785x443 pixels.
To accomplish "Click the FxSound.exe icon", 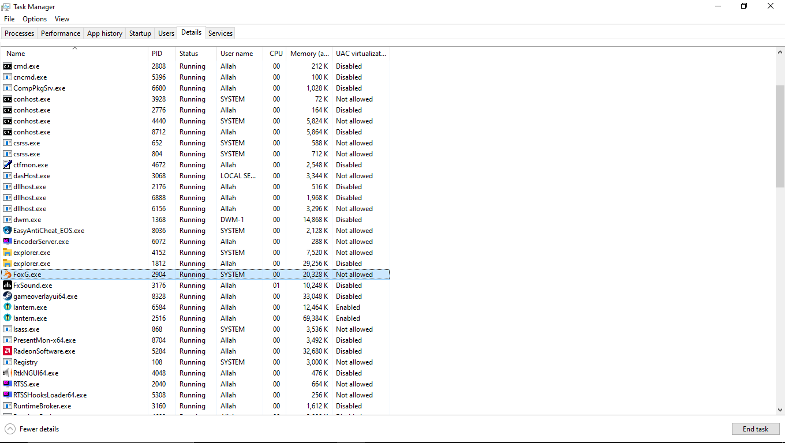I will [x=8, y=286].
